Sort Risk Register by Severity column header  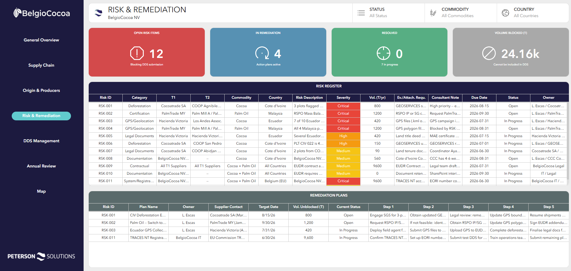[x=343, y=98]
